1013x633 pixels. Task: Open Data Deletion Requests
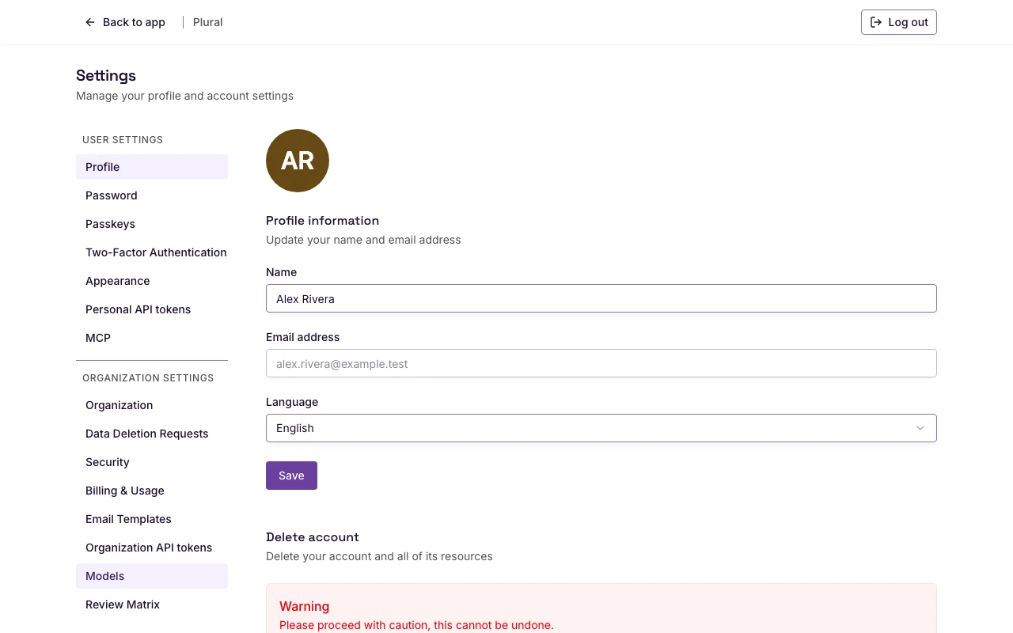[152, 434]
